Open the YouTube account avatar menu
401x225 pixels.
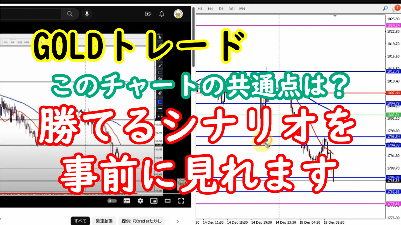[x=178, y=14]
